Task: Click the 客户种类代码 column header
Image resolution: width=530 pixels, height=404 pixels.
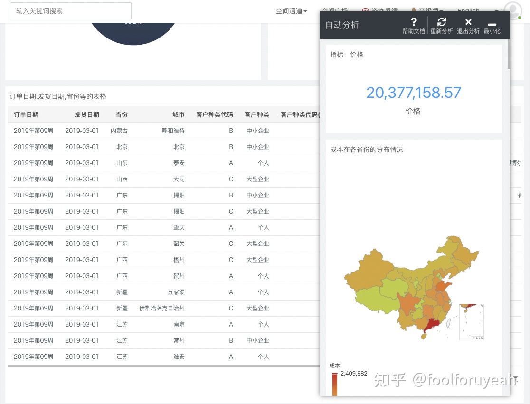Action: coord(215,114)
